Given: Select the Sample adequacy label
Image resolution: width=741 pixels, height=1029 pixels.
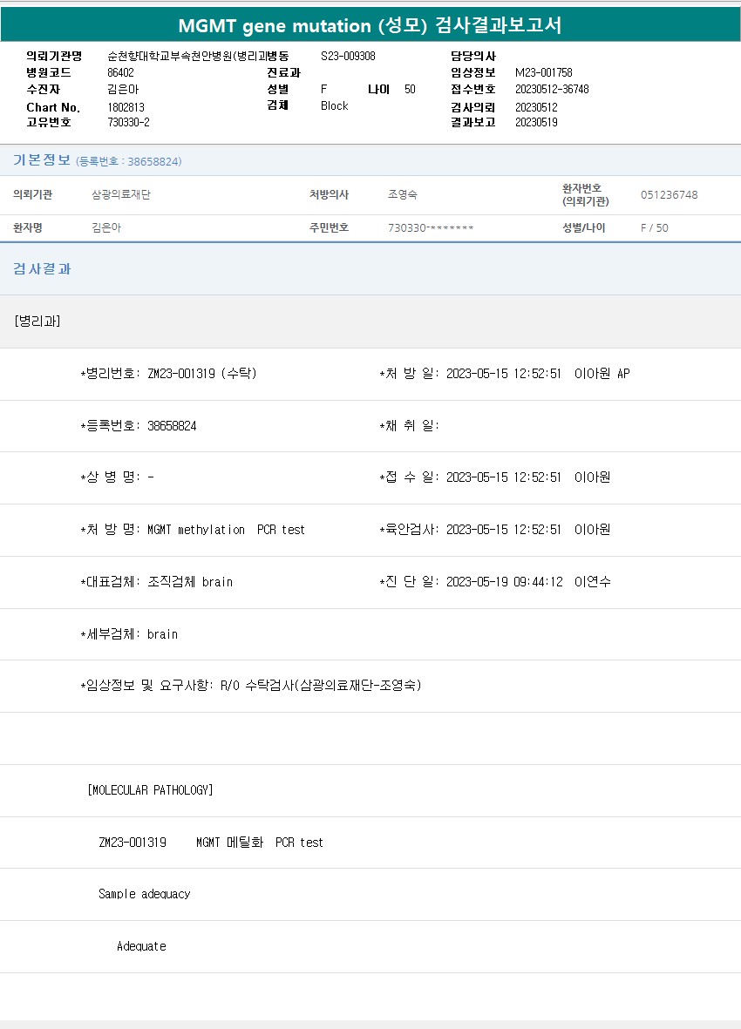Looking at the screenshot, I should click(144, 894).
